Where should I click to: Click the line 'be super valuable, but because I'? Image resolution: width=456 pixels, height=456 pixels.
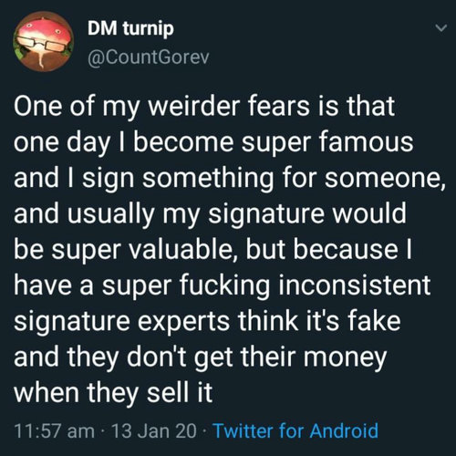click(212, 249)
